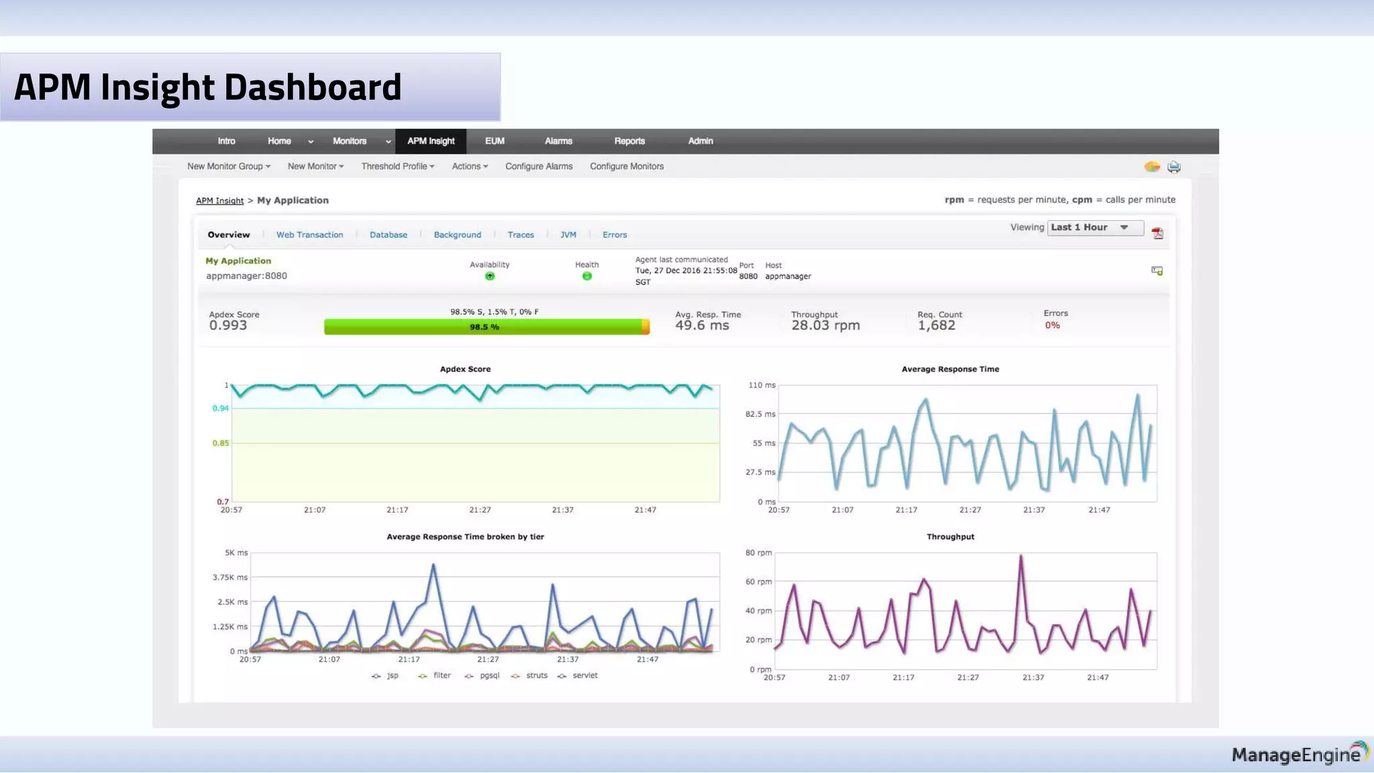Screen dimensions: 1374x773
Task: Click the Apdex Score value 0.993
Action: click(x=228, y=325)
